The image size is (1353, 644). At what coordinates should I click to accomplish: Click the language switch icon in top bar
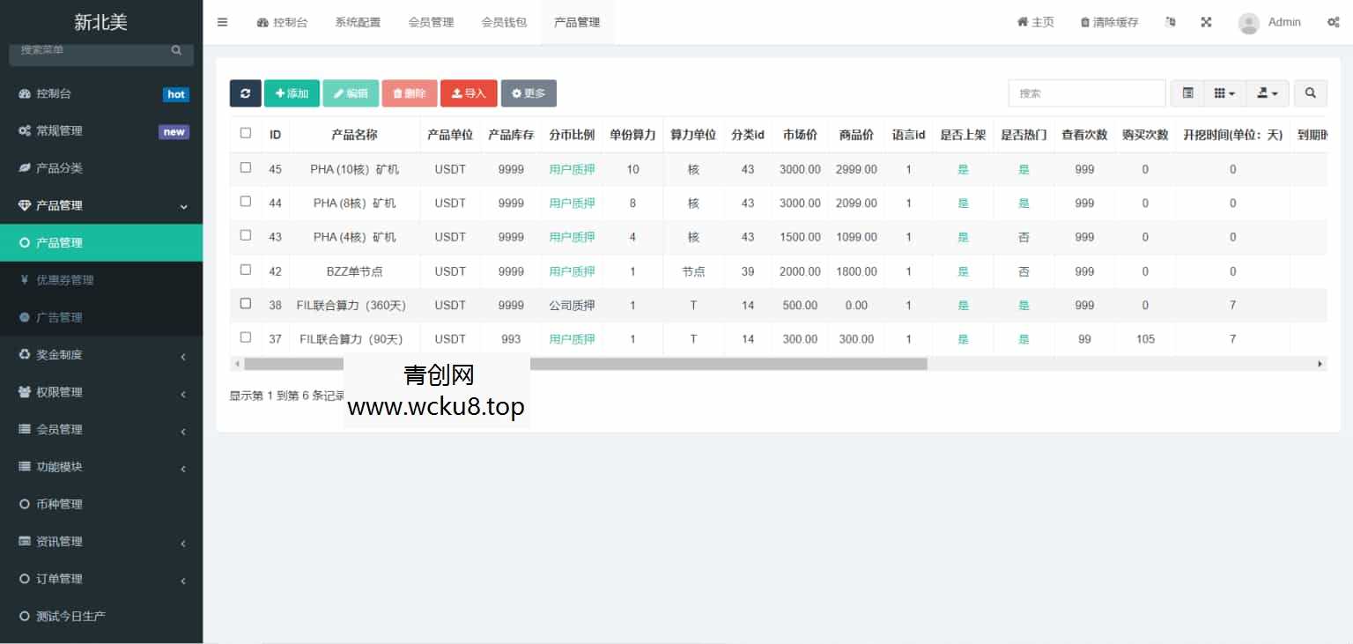[1171, 22]
